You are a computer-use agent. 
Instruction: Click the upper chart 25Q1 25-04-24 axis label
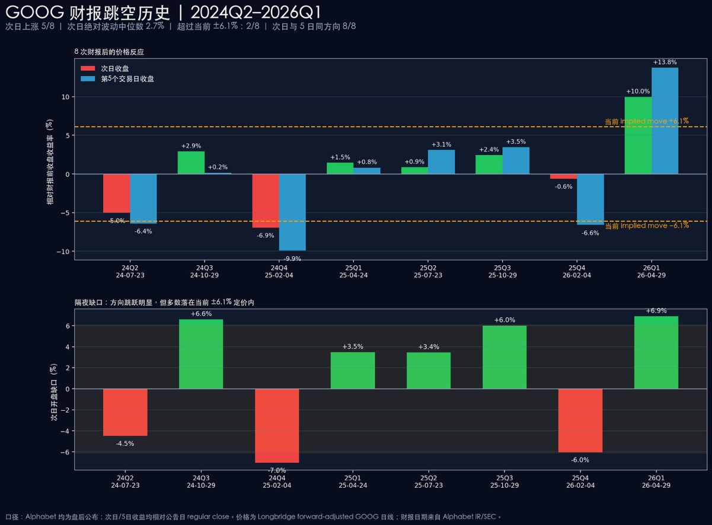(353, 272)
